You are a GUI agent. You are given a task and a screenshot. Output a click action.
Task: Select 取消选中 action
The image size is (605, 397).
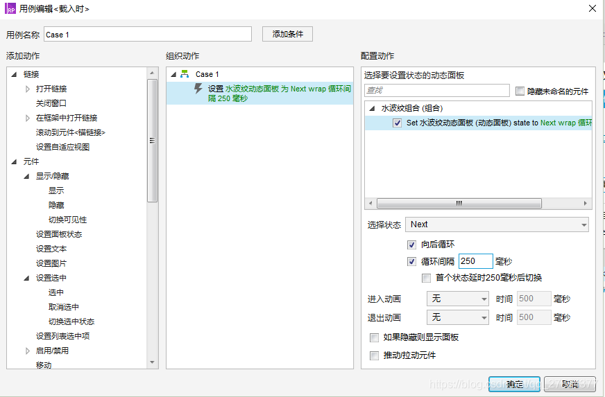[64, 307]
